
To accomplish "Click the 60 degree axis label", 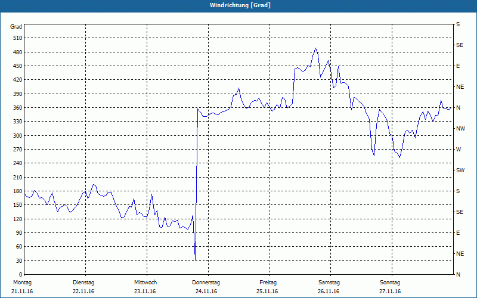I will click(x=19, y=247).
